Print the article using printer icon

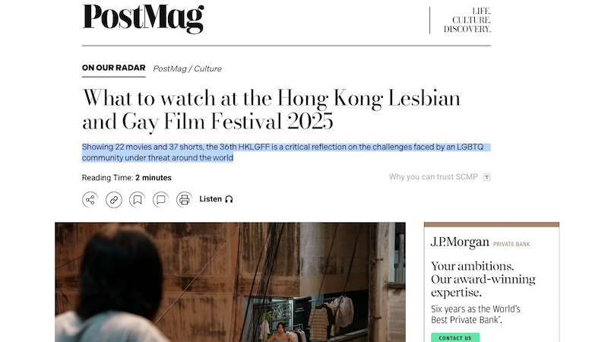[184, 200]
